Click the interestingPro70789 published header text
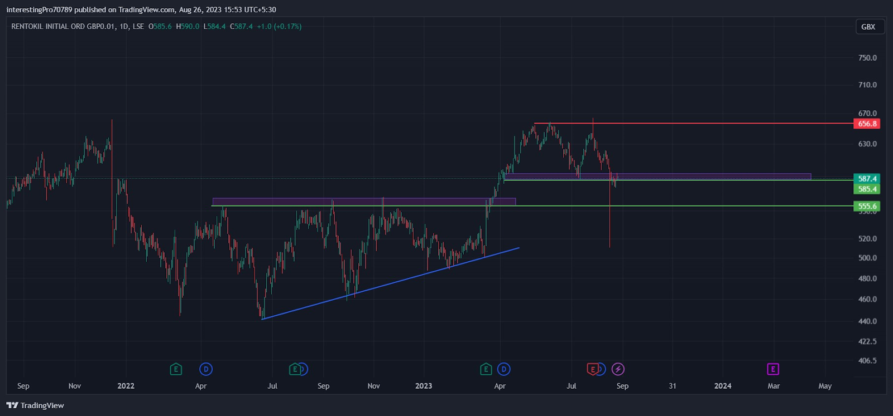Screen dimensions: 893x416 click(141, 9)
